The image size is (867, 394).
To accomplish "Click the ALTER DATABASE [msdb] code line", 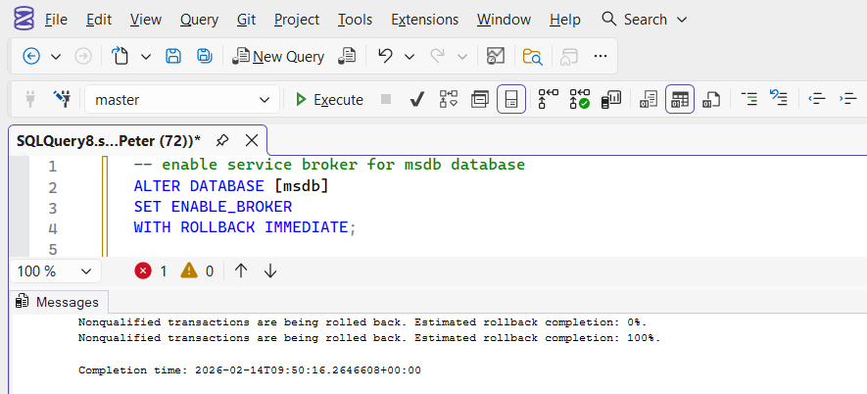I will click(x=231, y=186).
